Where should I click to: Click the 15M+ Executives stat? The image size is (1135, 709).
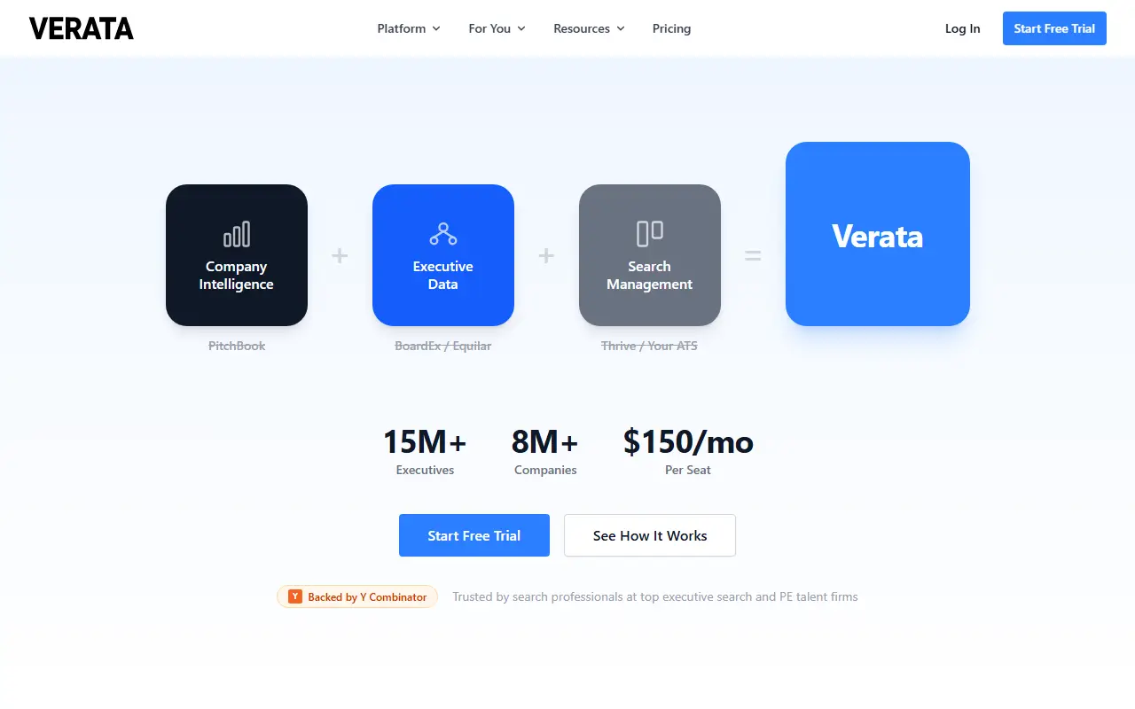425,452
